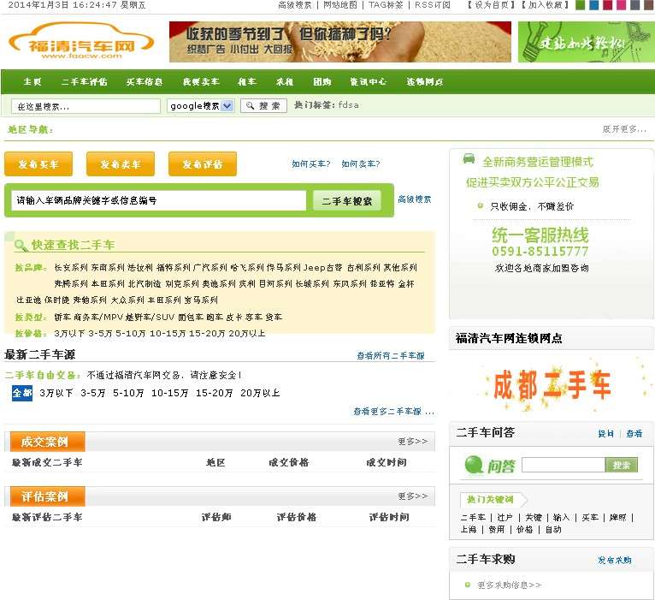Screen dimensions: 655x600
Task: Click the 成都二手车 banner image
Action: pyautogui.click(x=552, y=385)
